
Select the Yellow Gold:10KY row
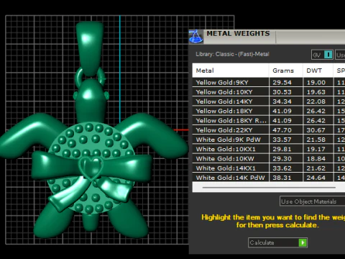click(269, 92)
